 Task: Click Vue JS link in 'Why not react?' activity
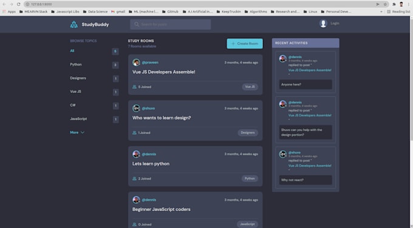pyautogui.click(x=310, y=166)
